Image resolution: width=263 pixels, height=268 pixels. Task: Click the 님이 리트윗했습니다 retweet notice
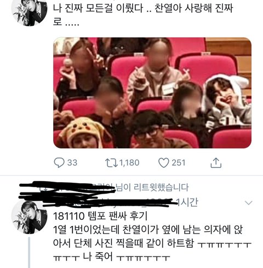152,188
